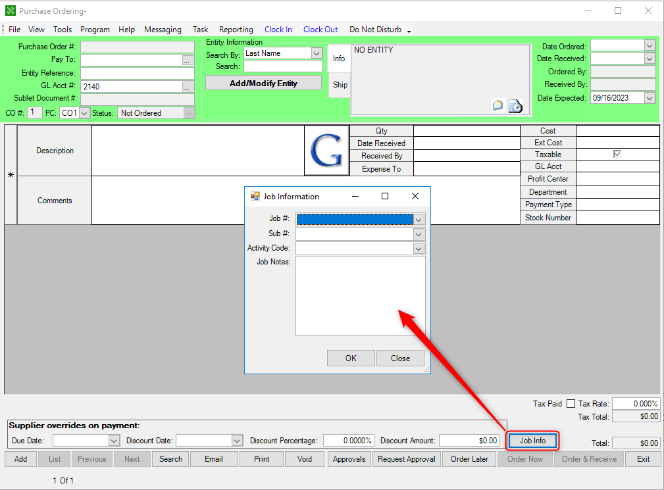Close the Job Information dialog with X
The image size is (664, 490).
(x=415, y=196)
